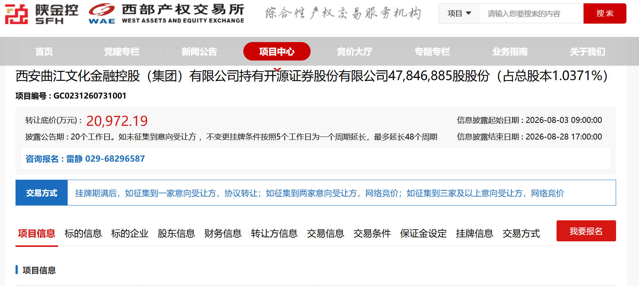Open 党建专栏 navigation item
639x286 pixels.
pos(122,52)
